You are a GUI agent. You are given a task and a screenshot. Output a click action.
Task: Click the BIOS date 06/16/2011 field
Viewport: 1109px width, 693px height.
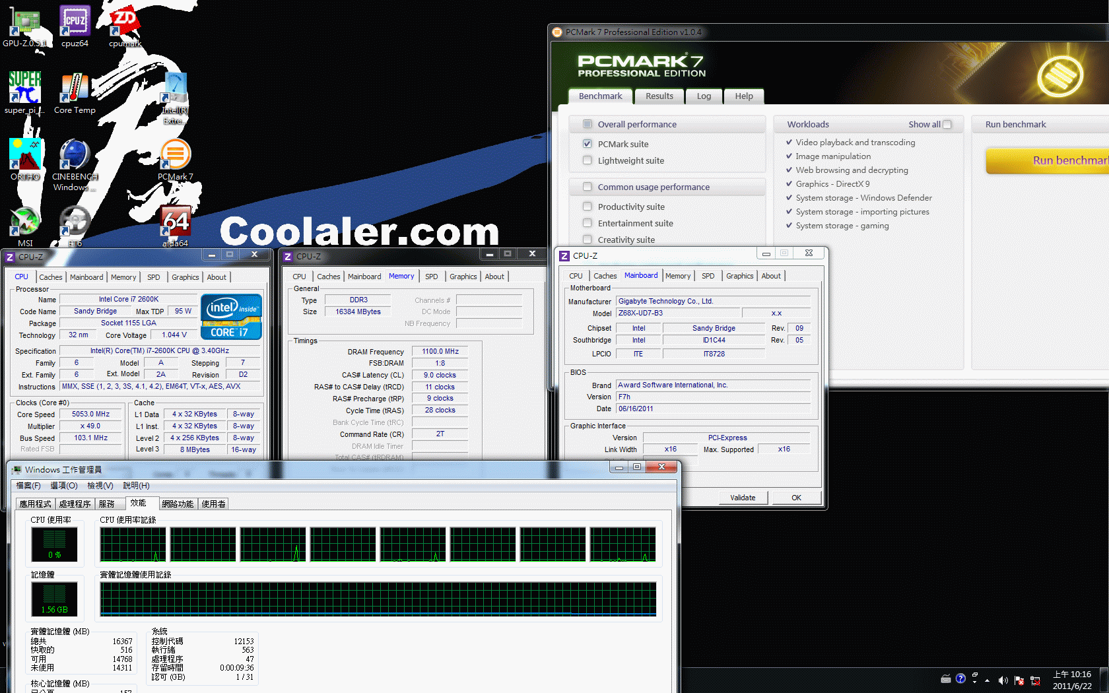pos(713,409)
